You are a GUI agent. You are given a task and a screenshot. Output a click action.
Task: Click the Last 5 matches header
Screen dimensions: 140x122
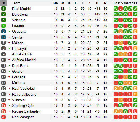tap(125, 3)
